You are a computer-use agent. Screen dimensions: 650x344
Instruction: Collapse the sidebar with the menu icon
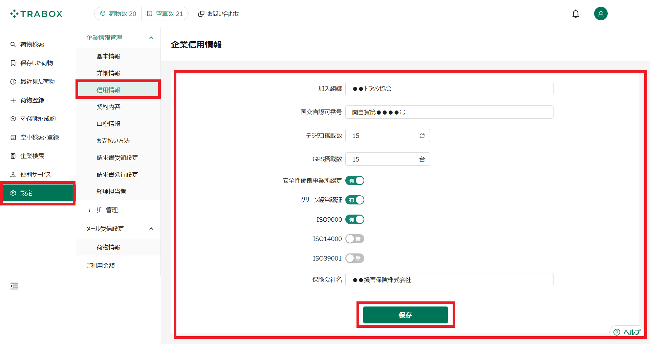[x=14, y=286]
